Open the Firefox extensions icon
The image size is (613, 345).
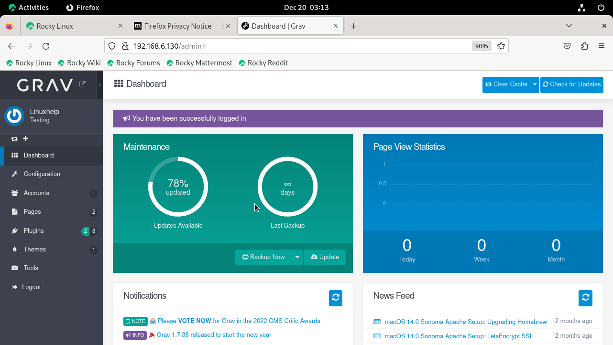[x=584, y=46]
